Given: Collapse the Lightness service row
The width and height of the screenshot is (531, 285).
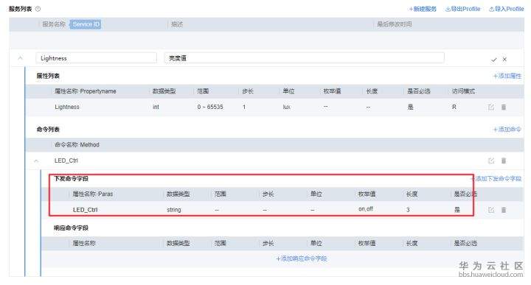Looking at the screenshot, I should click(x=20, y=58).
